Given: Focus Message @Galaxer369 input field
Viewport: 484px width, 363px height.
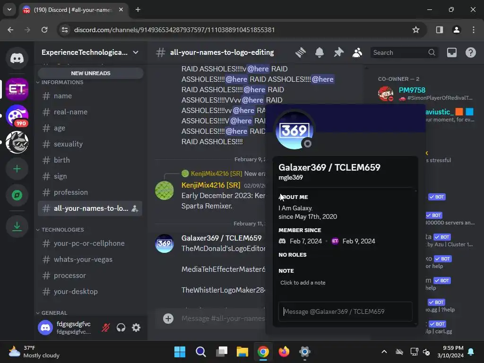Looking at the screenshot, I should (345, 311).
